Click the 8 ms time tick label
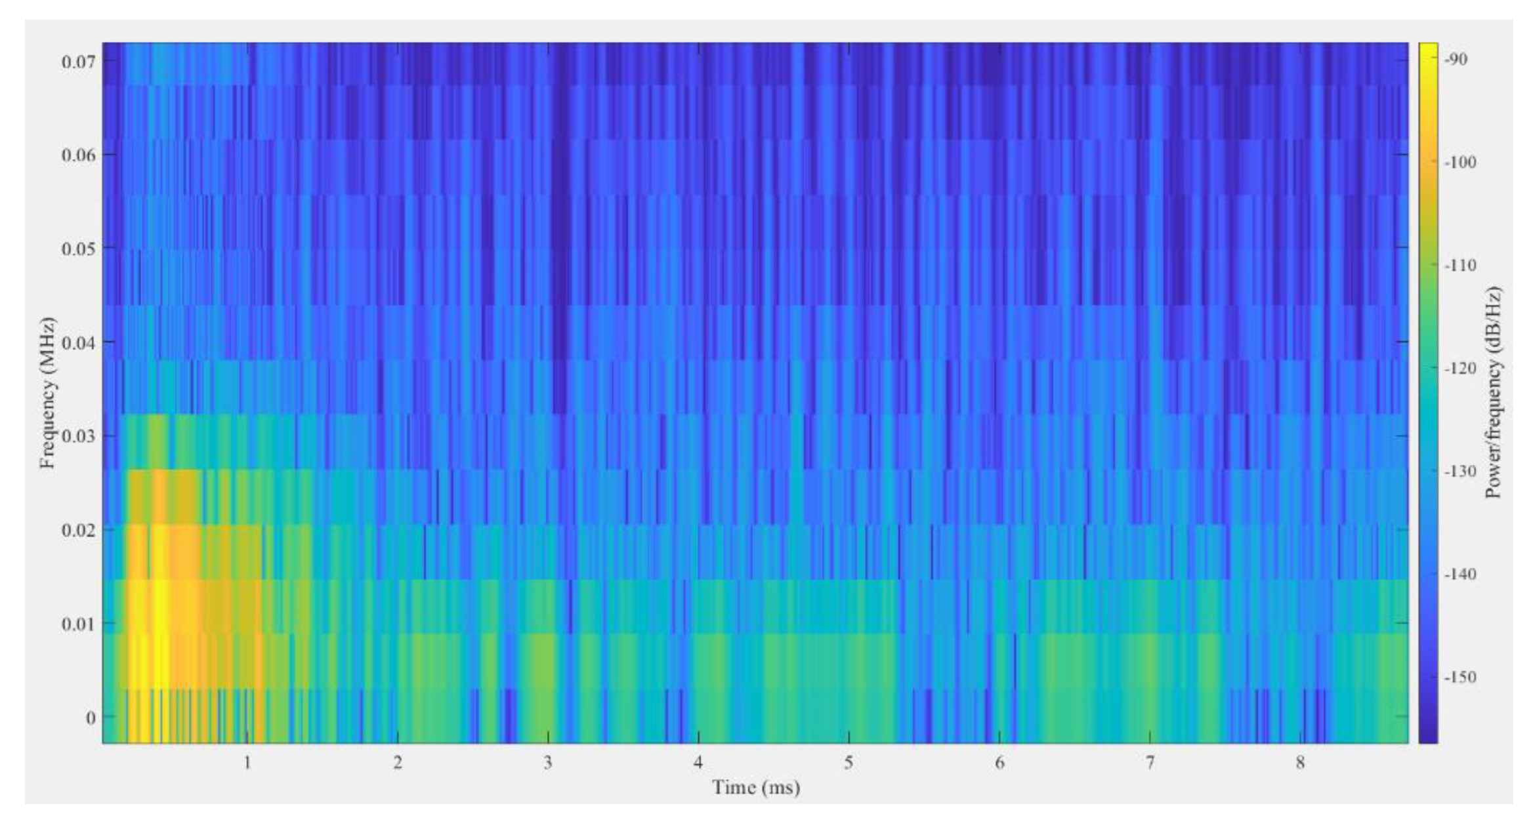This screenshot has width=1533, height=831. point(1300,763)
